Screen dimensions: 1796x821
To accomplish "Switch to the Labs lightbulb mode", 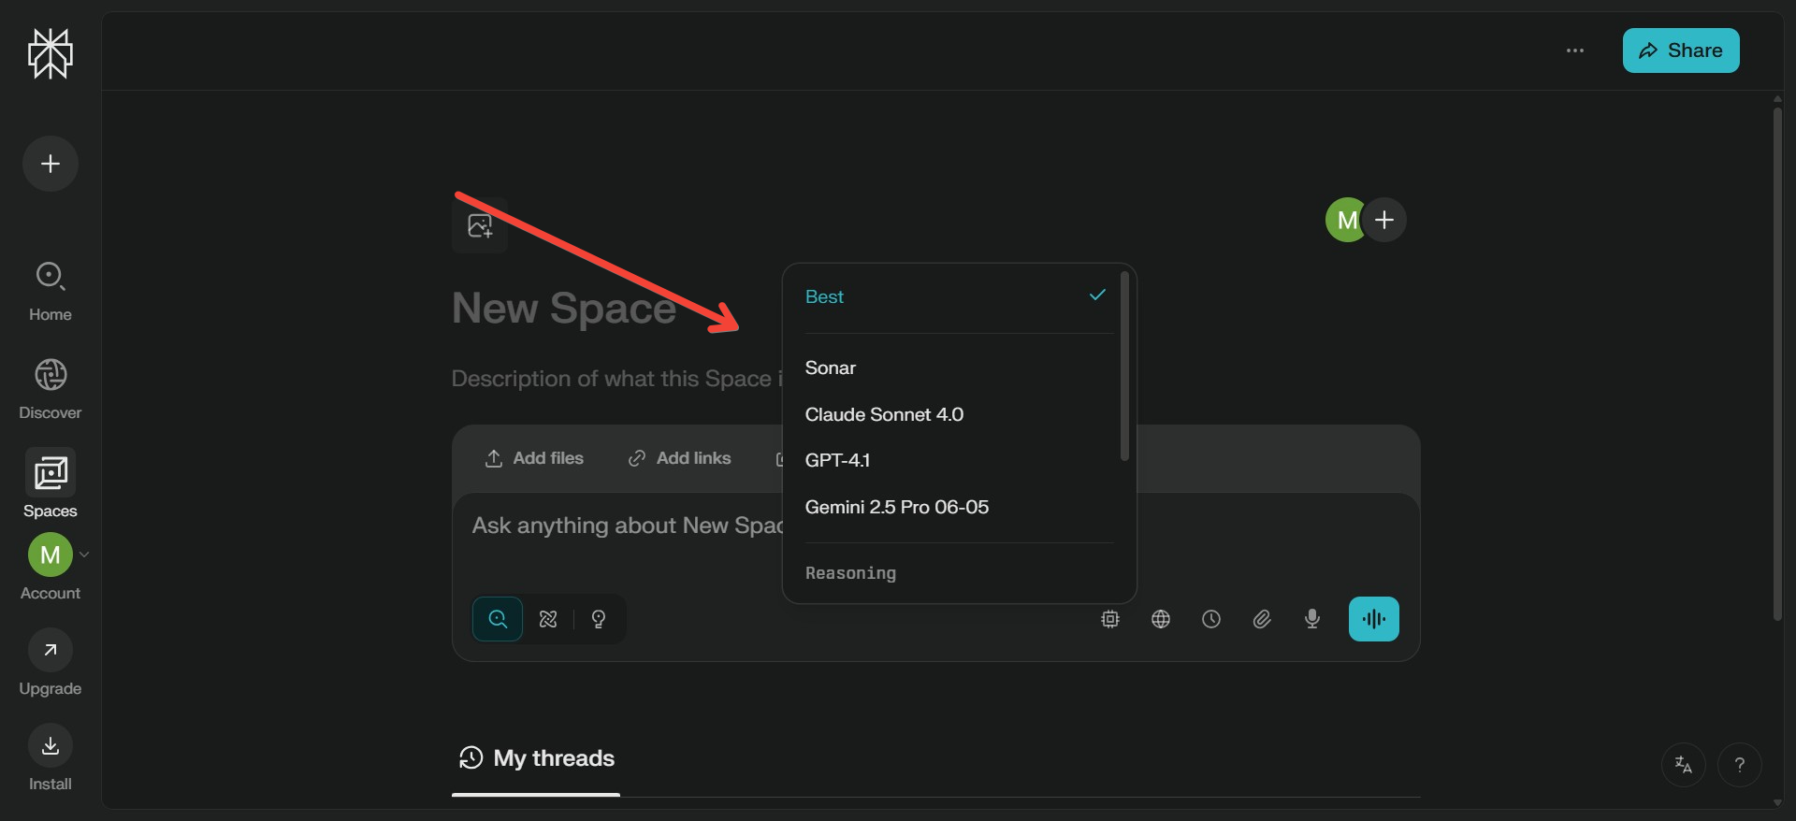I will [599, 619].
